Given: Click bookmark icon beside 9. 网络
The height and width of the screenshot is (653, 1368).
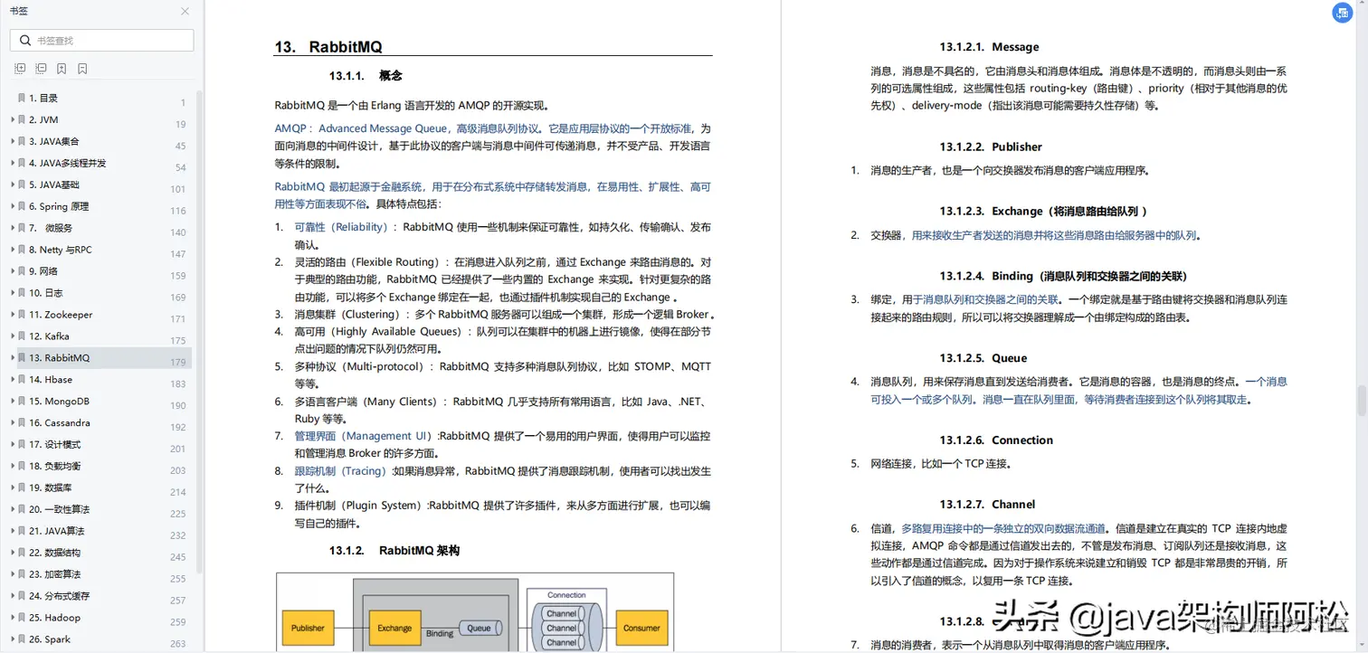Looking at the screenshot, I should click(22, 271).
